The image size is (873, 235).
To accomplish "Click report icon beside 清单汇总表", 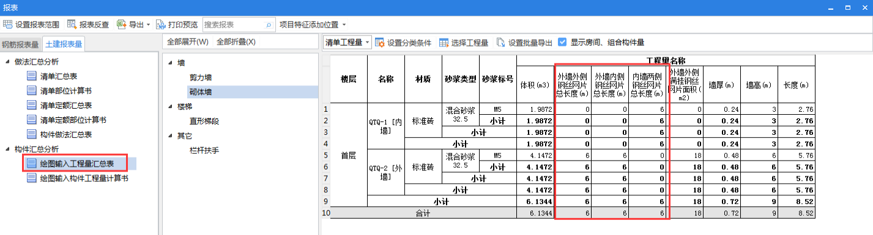I will pos(32,76).
